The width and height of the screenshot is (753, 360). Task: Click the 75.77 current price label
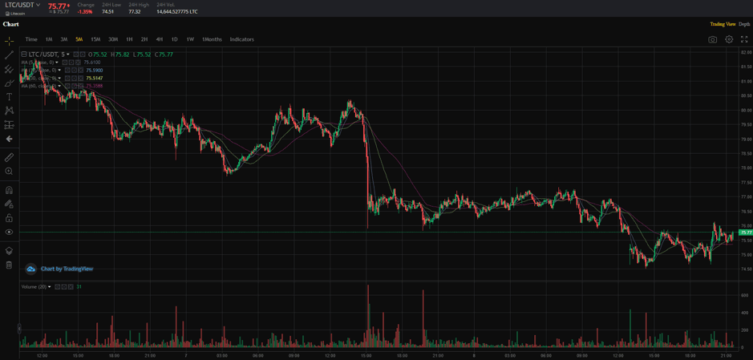click(745, 233)
